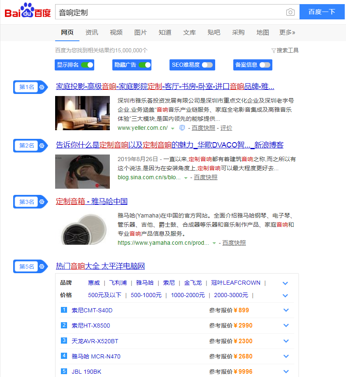346x377 pixels.
Task: Open the 雅马哈 MCR-N470 product link
Action: pyautogui.click(x=96, y=356)
